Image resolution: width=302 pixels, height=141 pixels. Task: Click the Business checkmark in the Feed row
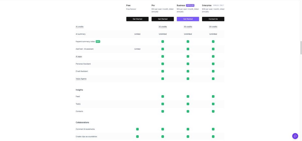188,96
